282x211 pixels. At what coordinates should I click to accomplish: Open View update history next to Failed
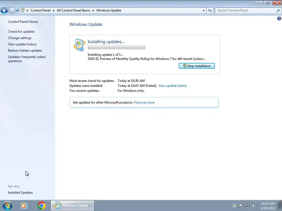[x=173, y=86]
